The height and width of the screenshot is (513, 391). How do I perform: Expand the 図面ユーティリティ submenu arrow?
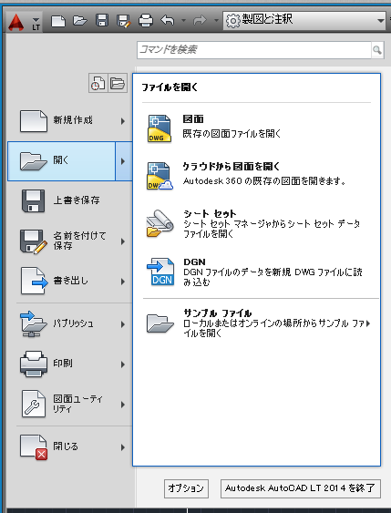click(x=123, y=405)
